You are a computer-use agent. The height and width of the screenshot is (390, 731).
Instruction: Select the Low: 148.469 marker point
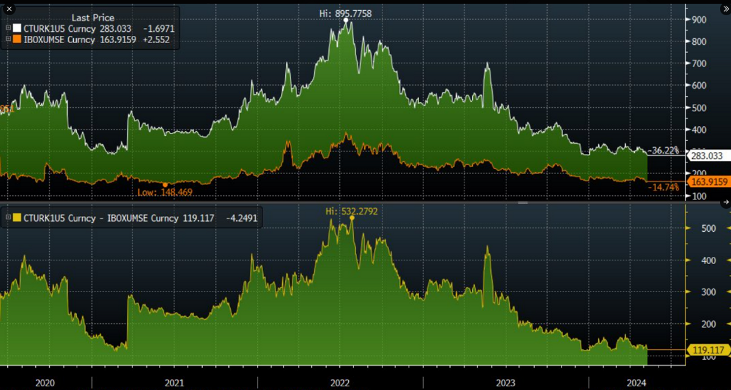click(164, 184)
